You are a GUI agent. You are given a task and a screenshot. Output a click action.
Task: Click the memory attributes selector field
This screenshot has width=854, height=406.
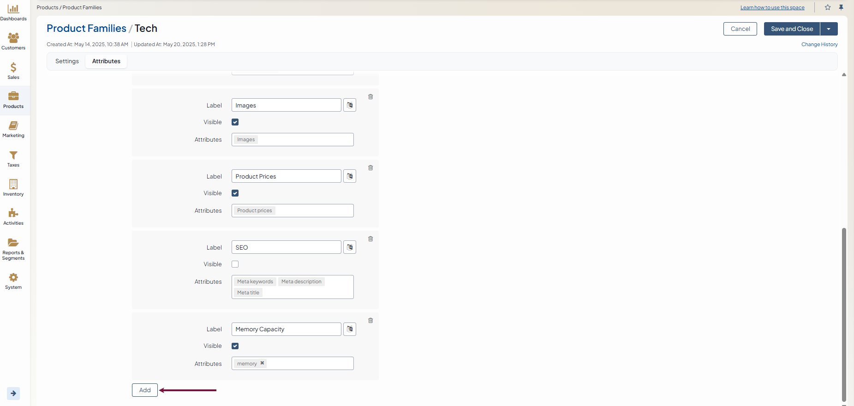pos(293,364)
